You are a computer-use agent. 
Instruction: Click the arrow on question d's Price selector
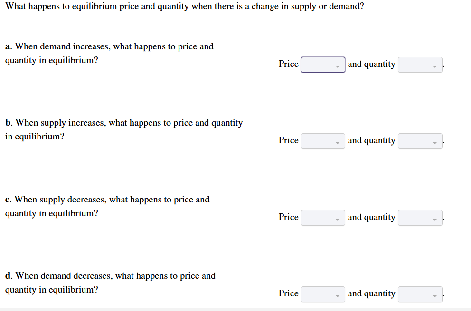[x=338, y=295]
